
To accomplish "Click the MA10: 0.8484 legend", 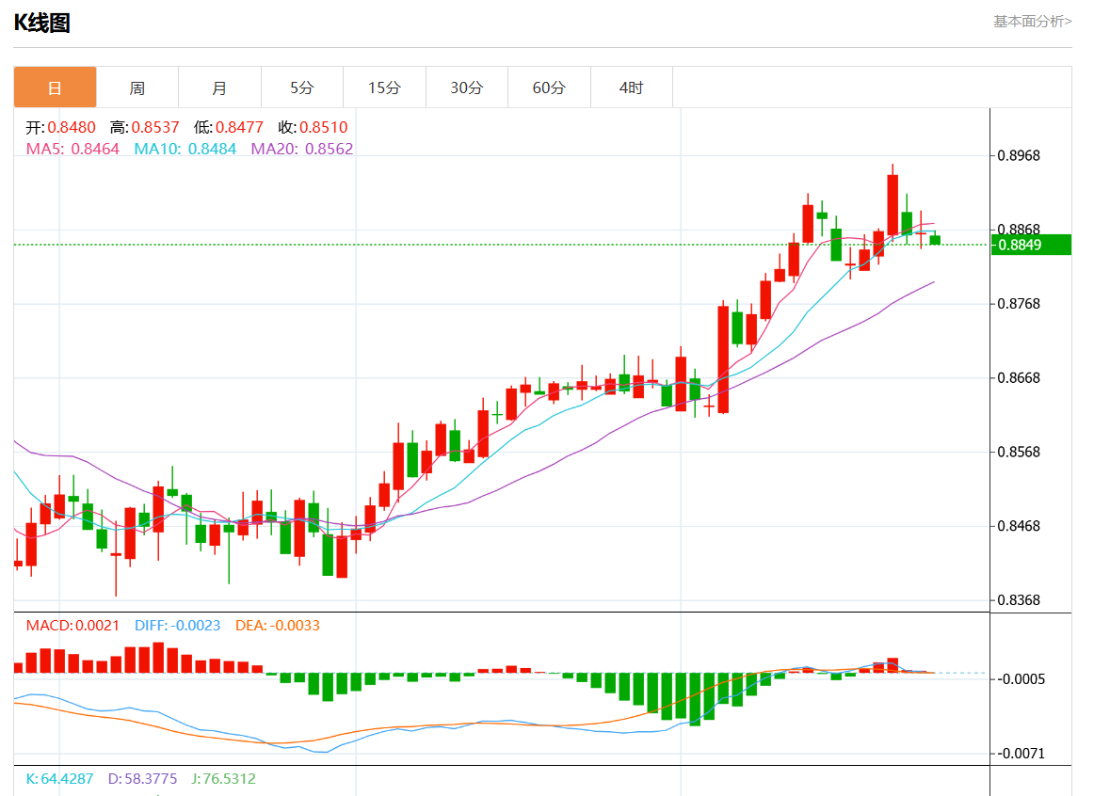I will (185, 150).
